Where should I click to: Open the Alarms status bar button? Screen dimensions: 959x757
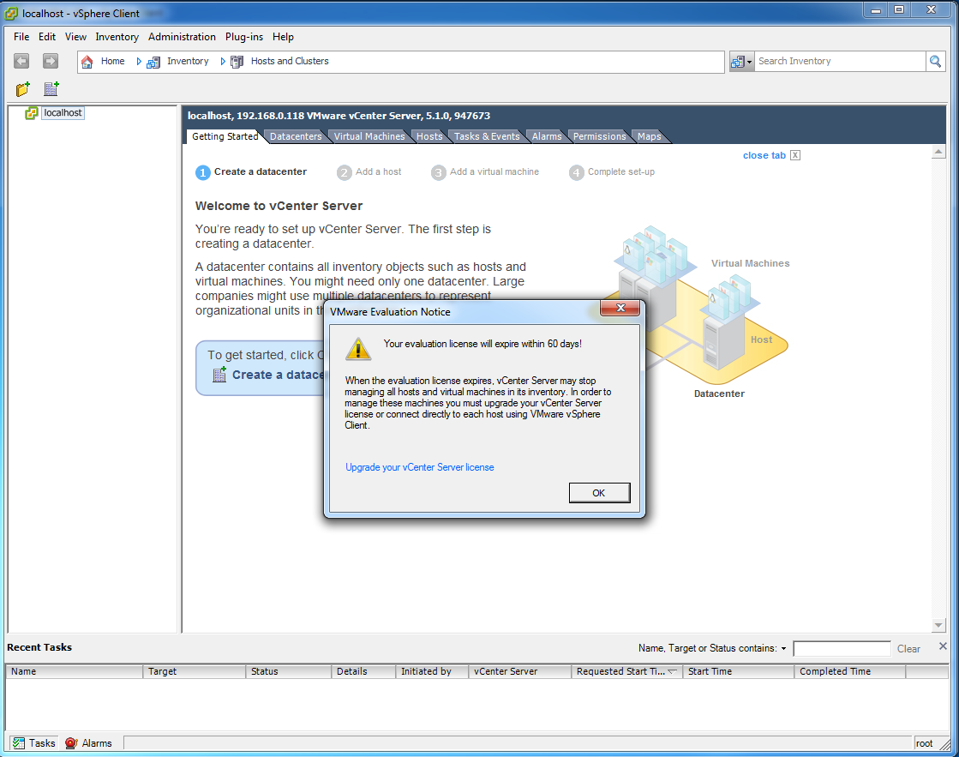coord(88,743)
